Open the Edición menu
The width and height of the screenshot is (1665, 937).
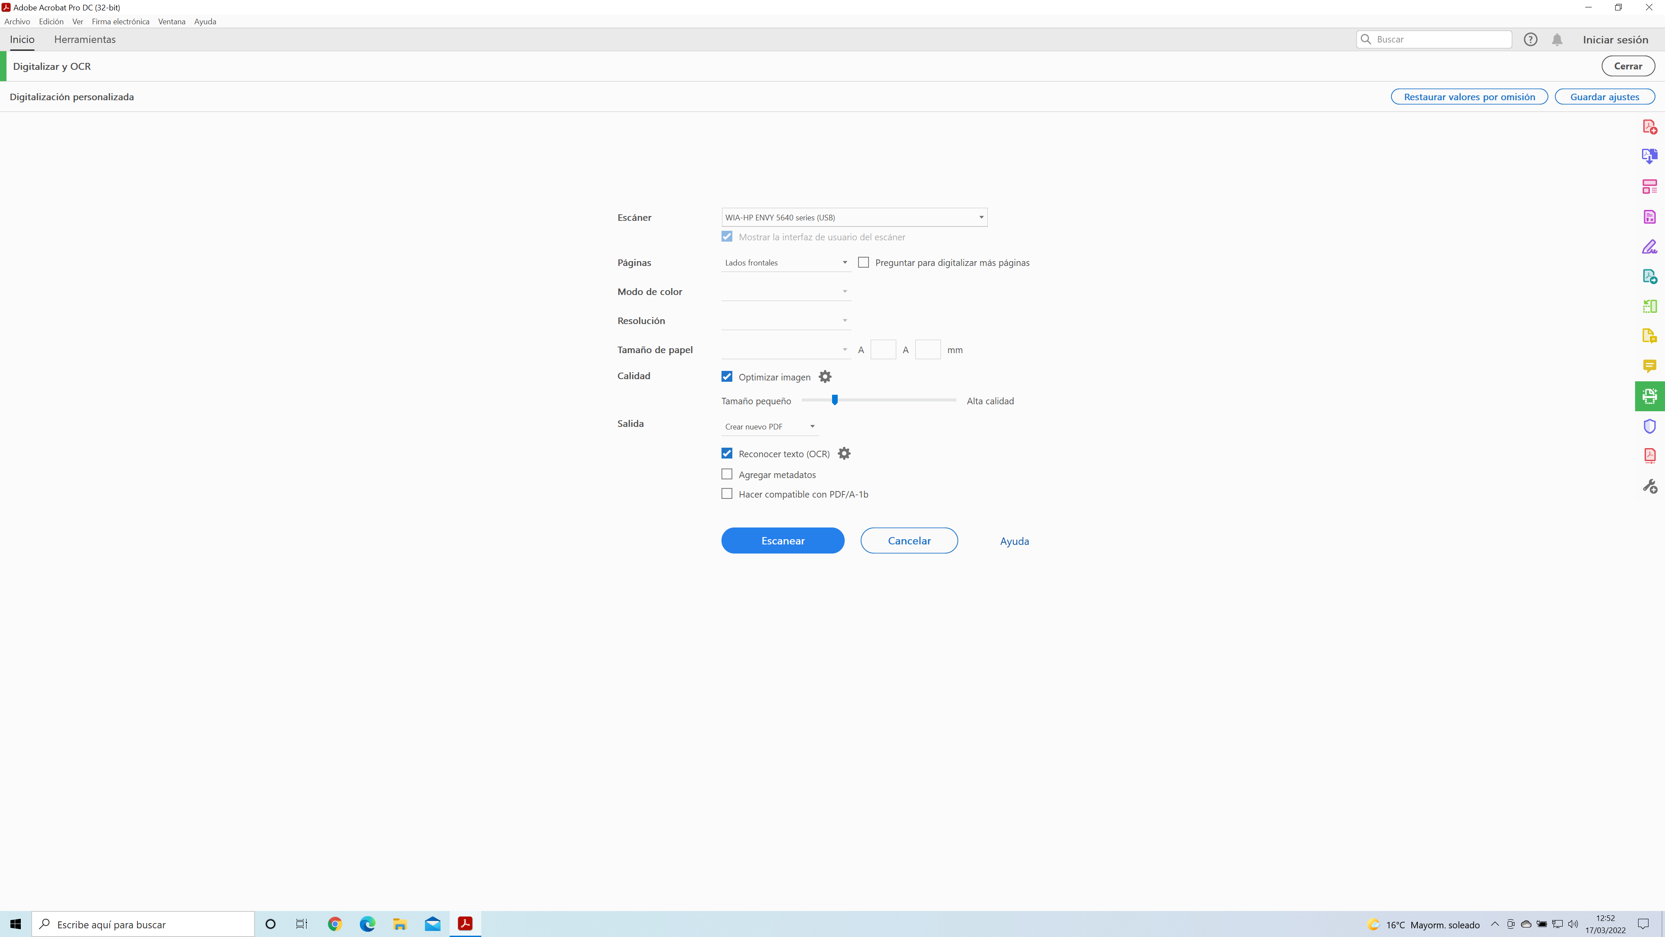(x=51, y=21)
